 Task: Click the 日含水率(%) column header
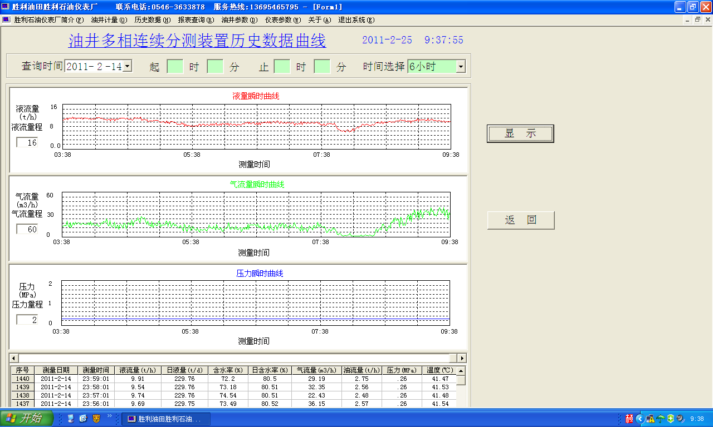pos(269,370)
